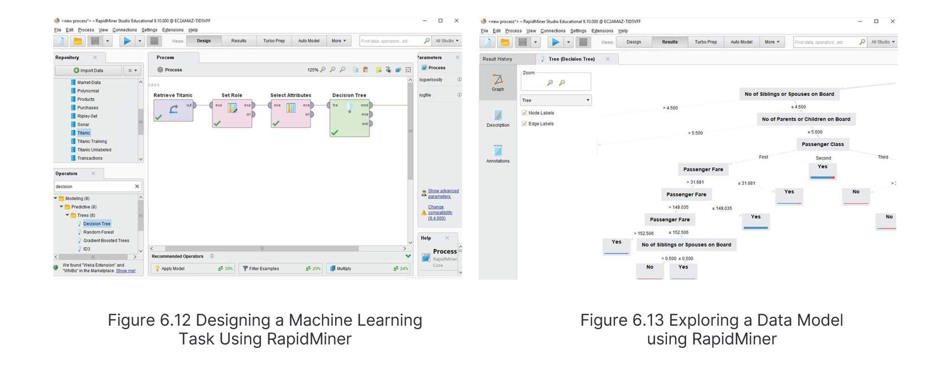951x370 pixels.
Task: Toggle Edge Labels checkbox
Action: [x=524, y=123]
